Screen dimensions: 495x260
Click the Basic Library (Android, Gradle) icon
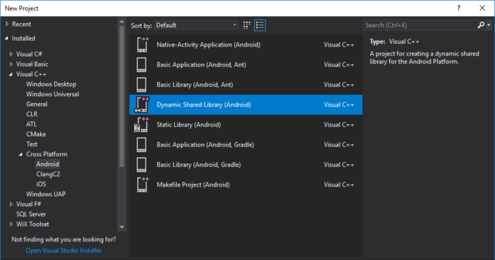(141, 165)
